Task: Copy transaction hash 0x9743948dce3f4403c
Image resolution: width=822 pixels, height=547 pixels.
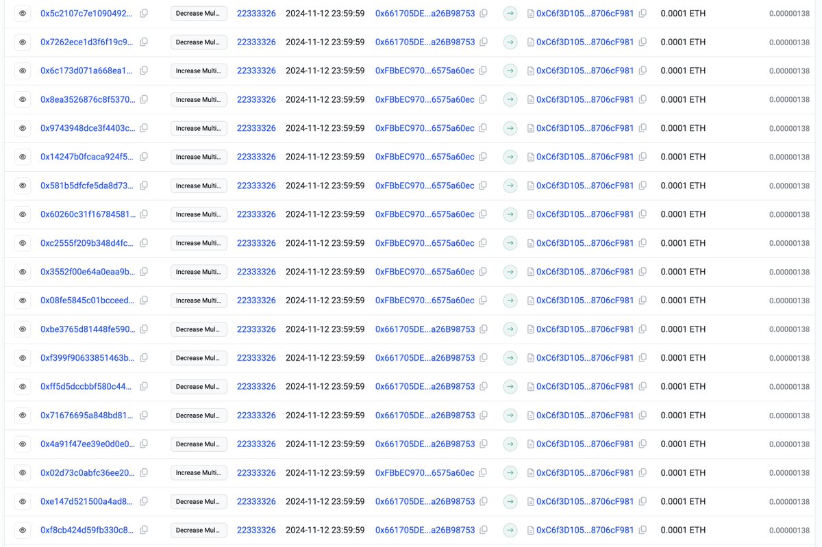Action: (144, 128)
